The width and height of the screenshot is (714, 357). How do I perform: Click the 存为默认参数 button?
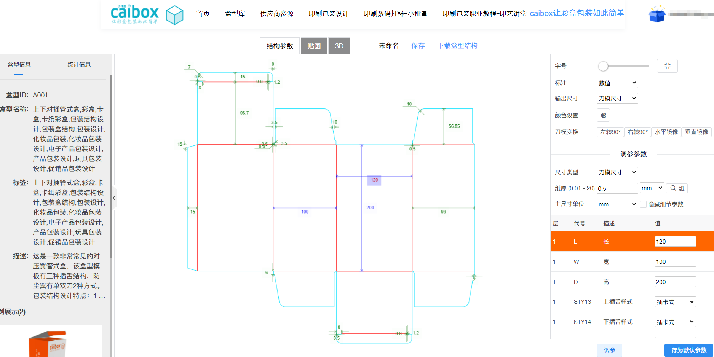click(689, 350)
